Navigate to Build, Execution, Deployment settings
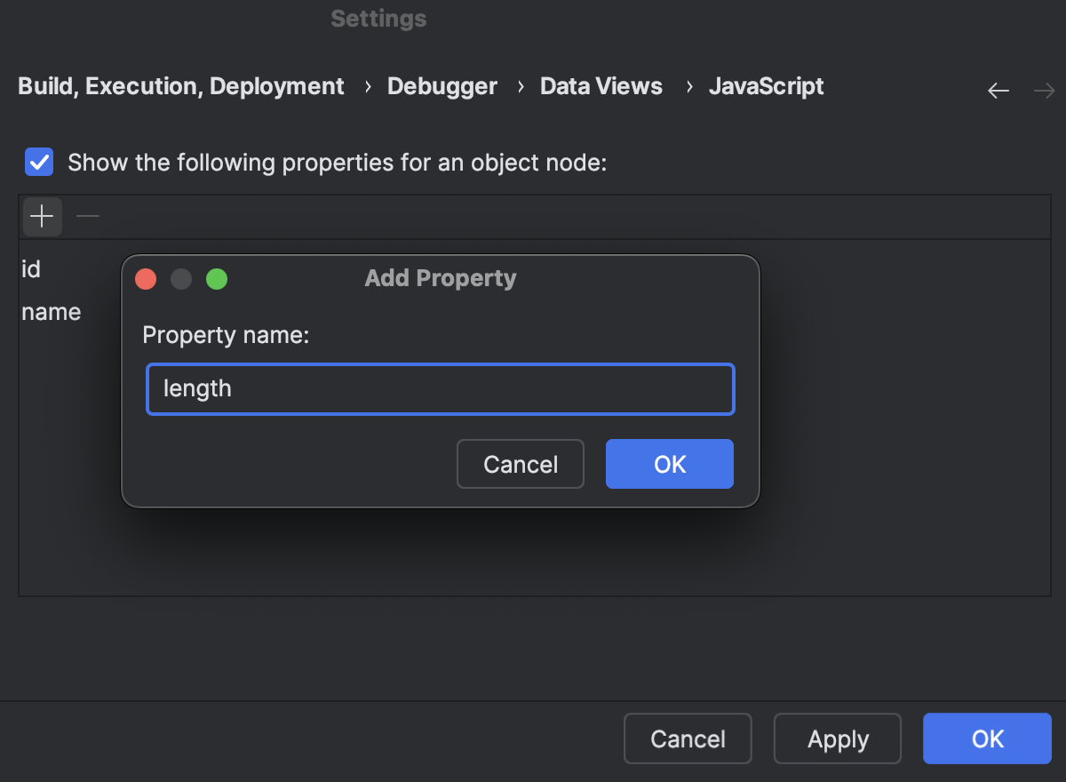 (x=181, y=85)
